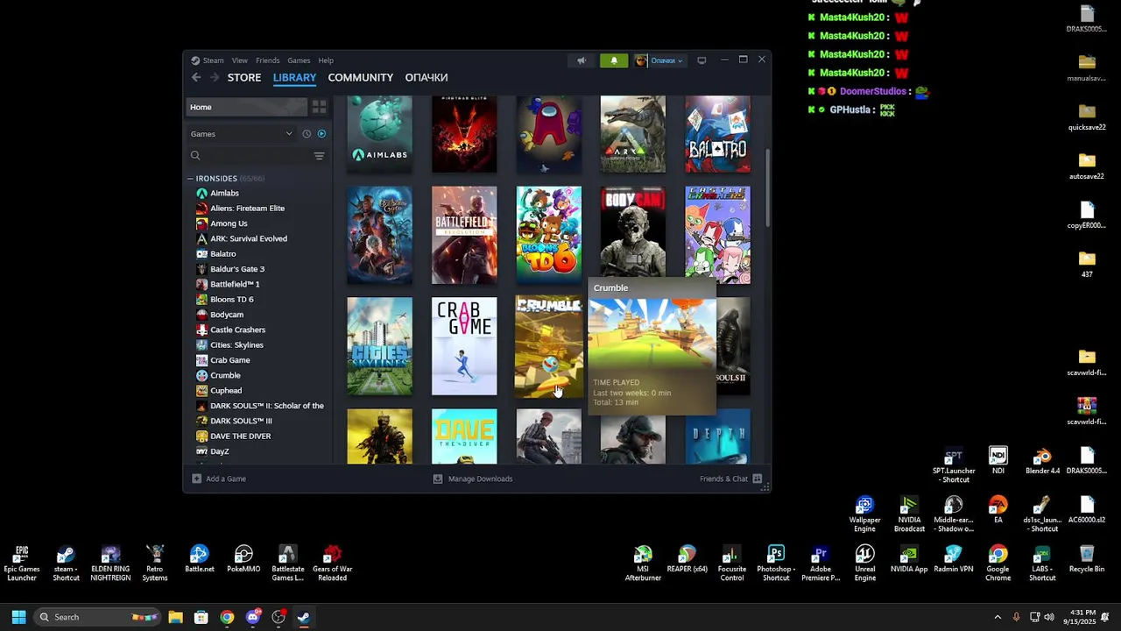
Task: Open REAPER (x64) desktop icon
Action: pyautogui.click(x=687, y=559)
